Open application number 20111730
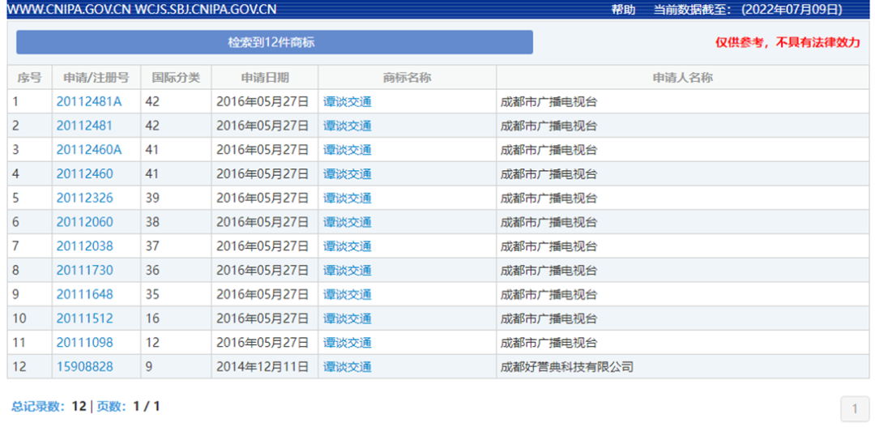This screenshot has width=875, height=427. click(x=84, y=271)
